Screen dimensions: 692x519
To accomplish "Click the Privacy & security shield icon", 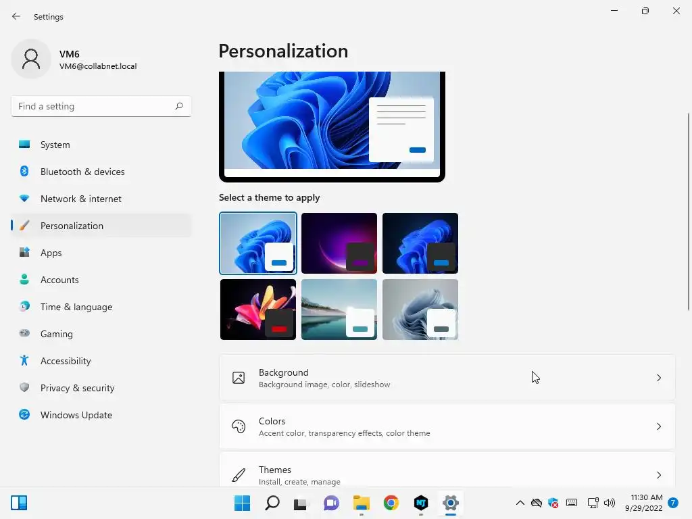I will point(24,387).
